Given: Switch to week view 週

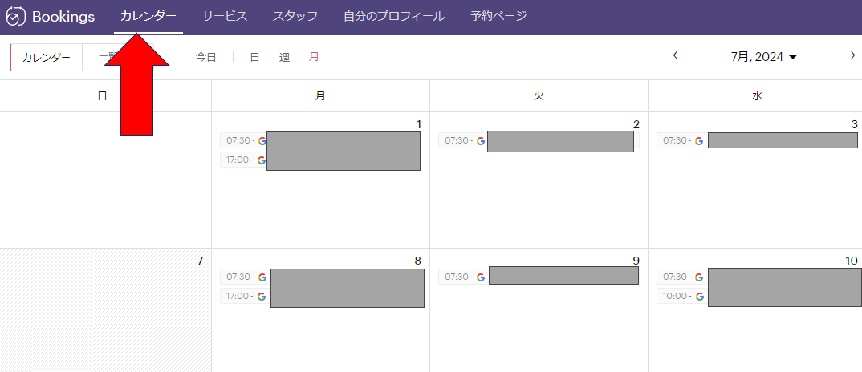Looking at the screenshot, I should pyautogui.click(x=284, y=57).
